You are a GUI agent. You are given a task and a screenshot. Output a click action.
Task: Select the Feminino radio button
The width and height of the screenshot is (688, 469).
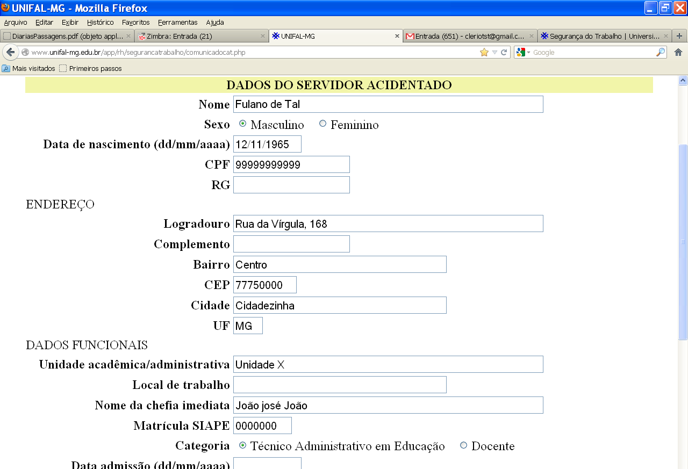[x=322, y=124]
